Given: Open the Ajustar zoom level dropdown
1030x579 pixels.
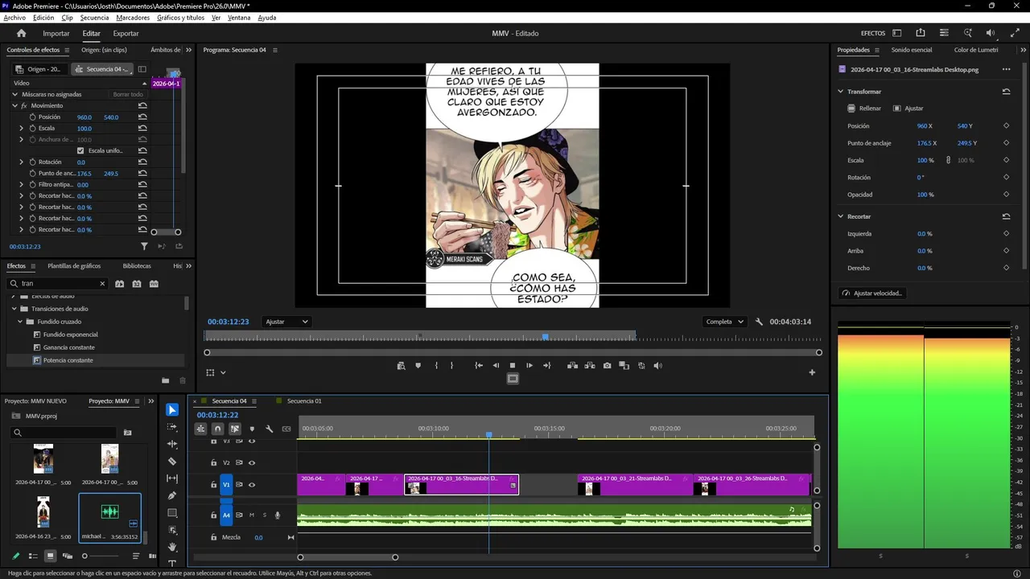Looking at the screenshot, I should [286, 322].
